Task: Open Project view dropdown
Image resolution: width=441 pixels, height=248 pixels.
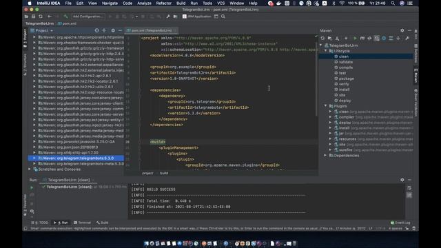Action: [42, 30]
